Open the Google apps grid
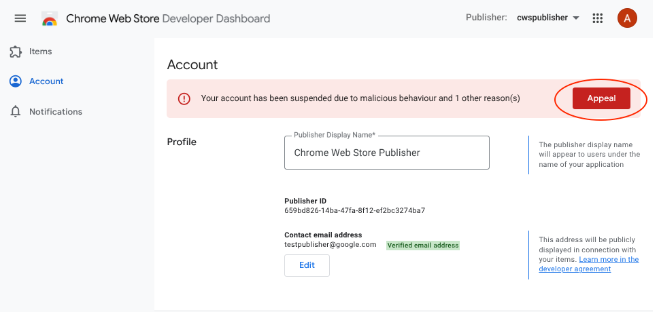The width and height of the screenshot is (659, 312). point(598,18)
